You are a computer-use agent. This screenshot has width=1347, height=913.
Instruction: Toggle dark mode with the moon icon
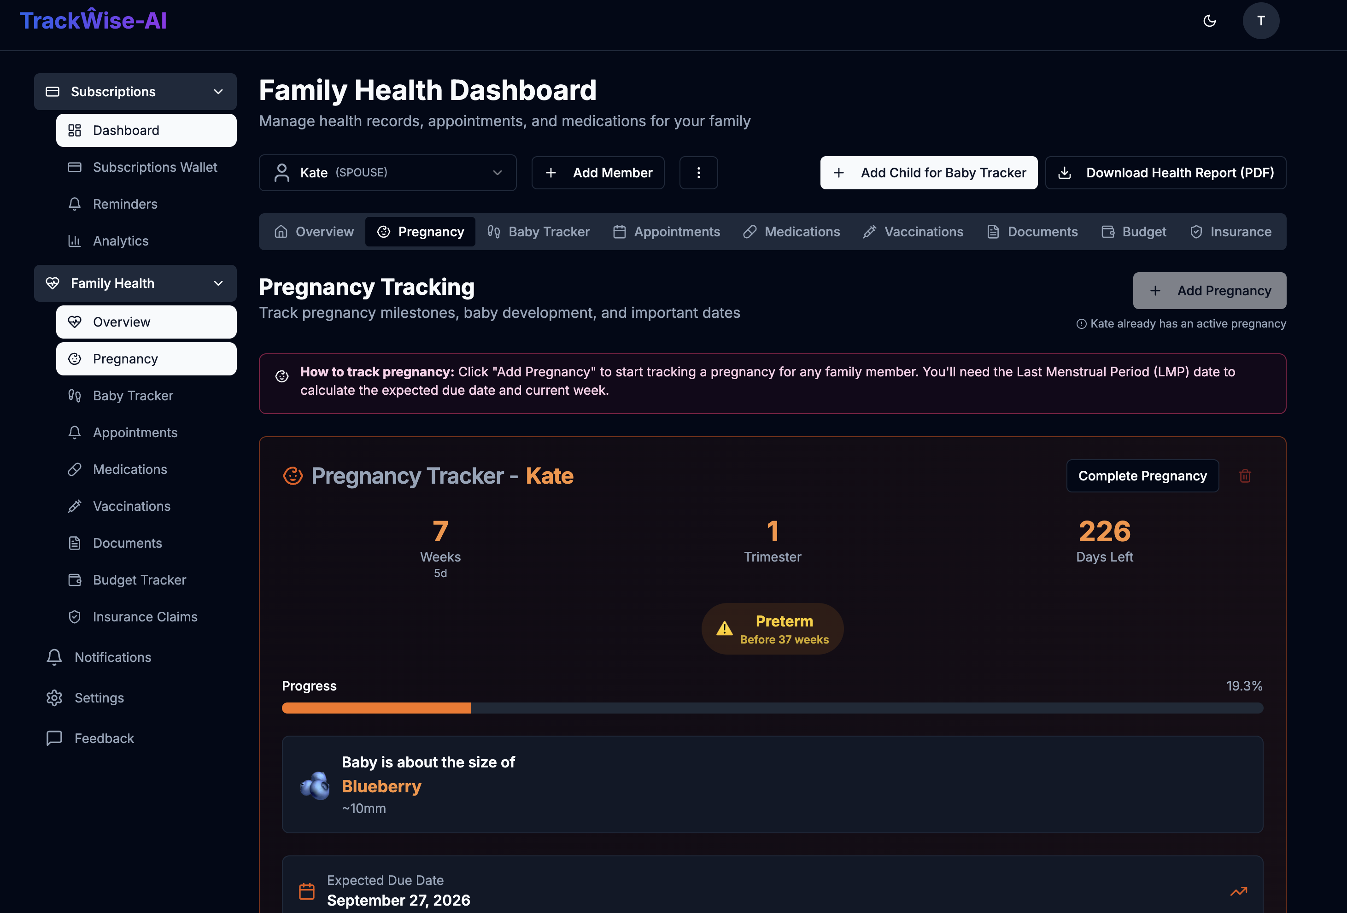[1210, 21]
